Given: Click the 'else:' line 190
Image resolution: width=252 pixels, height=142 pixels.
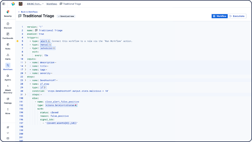Looking at the screenshot, I should pyautogui.click(x=35, y=98).
